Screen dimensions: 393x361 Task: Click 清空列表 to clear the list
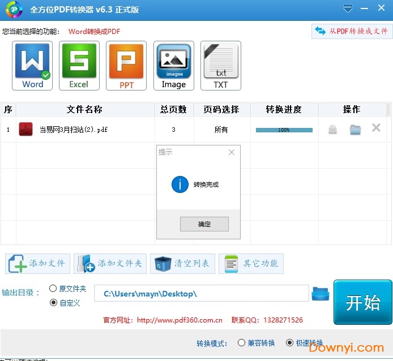click(182, 264)
